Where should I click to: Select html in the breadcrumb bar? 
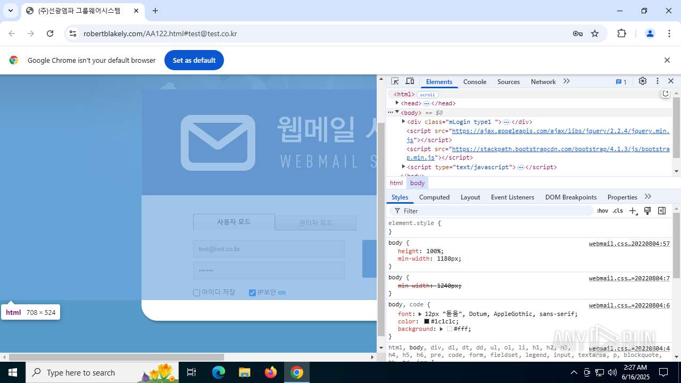click(x=396, y=183)
